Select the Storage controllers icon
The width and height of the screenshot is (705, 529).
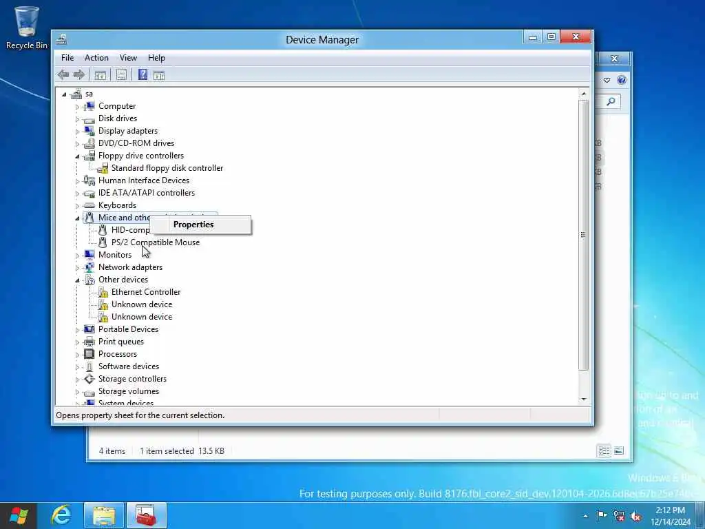click(x=89, y=379)
